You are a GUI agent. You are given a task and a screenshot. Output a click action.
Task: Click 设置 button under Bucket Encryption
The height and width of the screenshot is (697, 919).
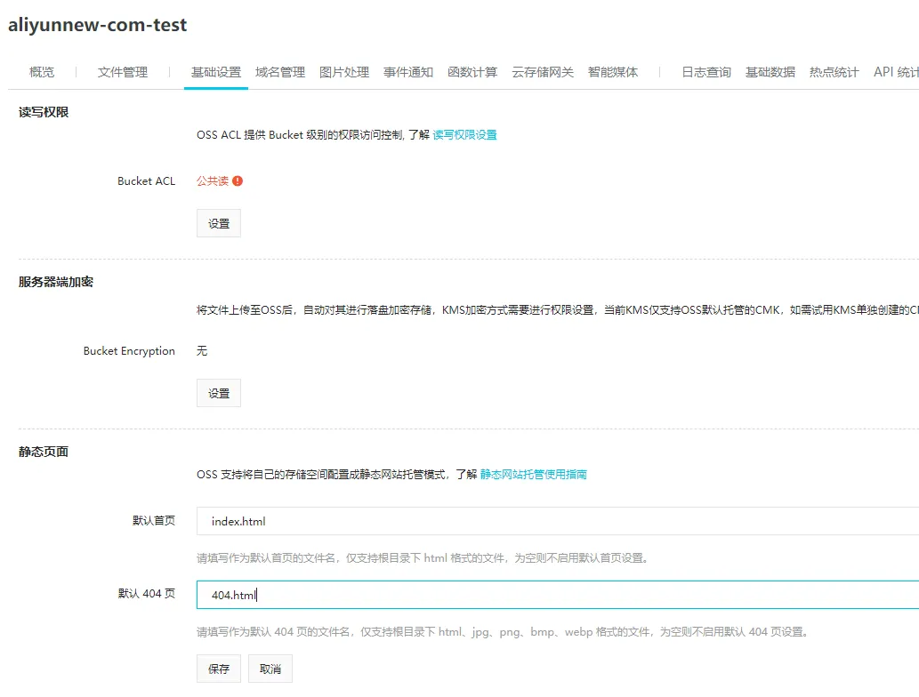pos(219,393)
